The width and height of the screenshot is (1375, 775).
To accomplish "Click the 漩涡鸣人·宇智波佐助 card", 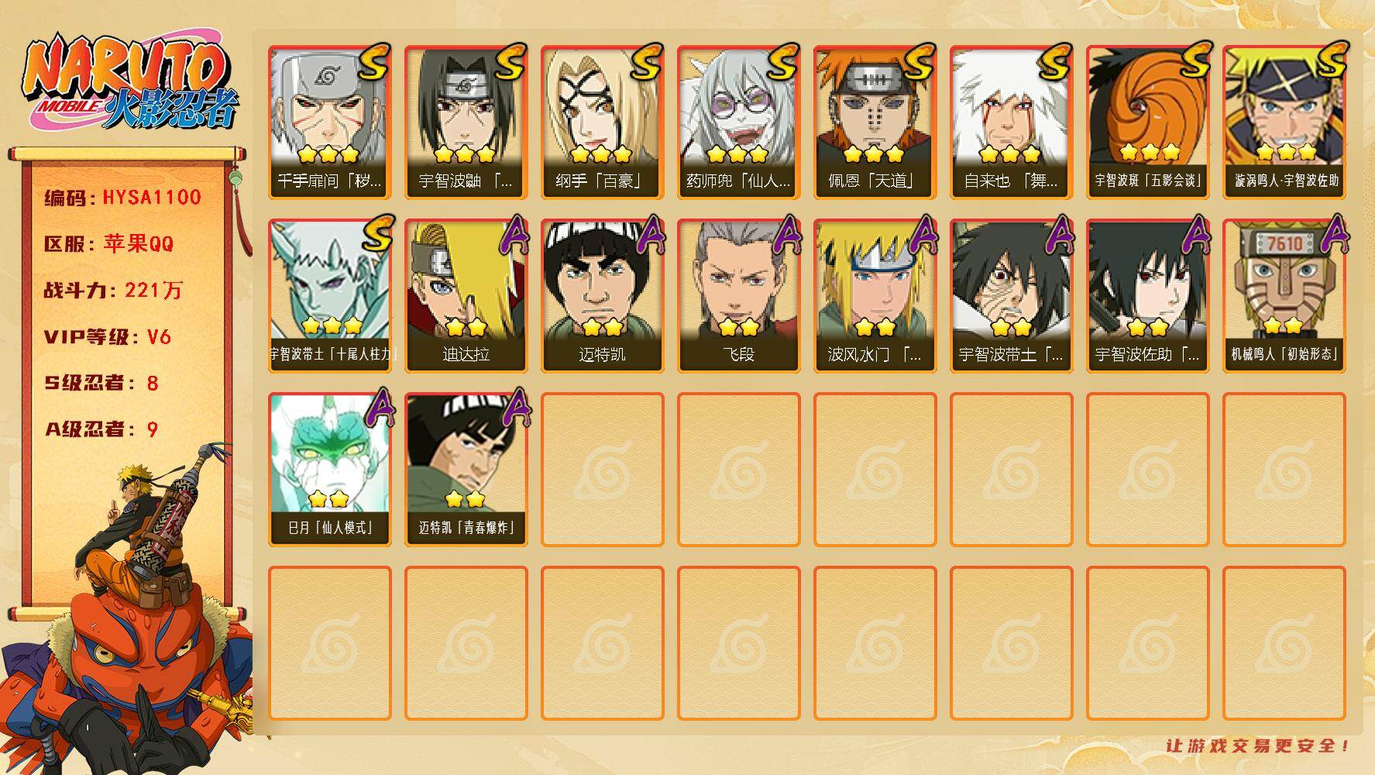I will pos(1284,122).
